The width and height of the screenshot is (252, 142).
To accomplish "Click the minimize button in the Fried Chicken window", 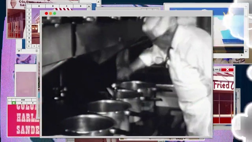I will coord(217,69).
